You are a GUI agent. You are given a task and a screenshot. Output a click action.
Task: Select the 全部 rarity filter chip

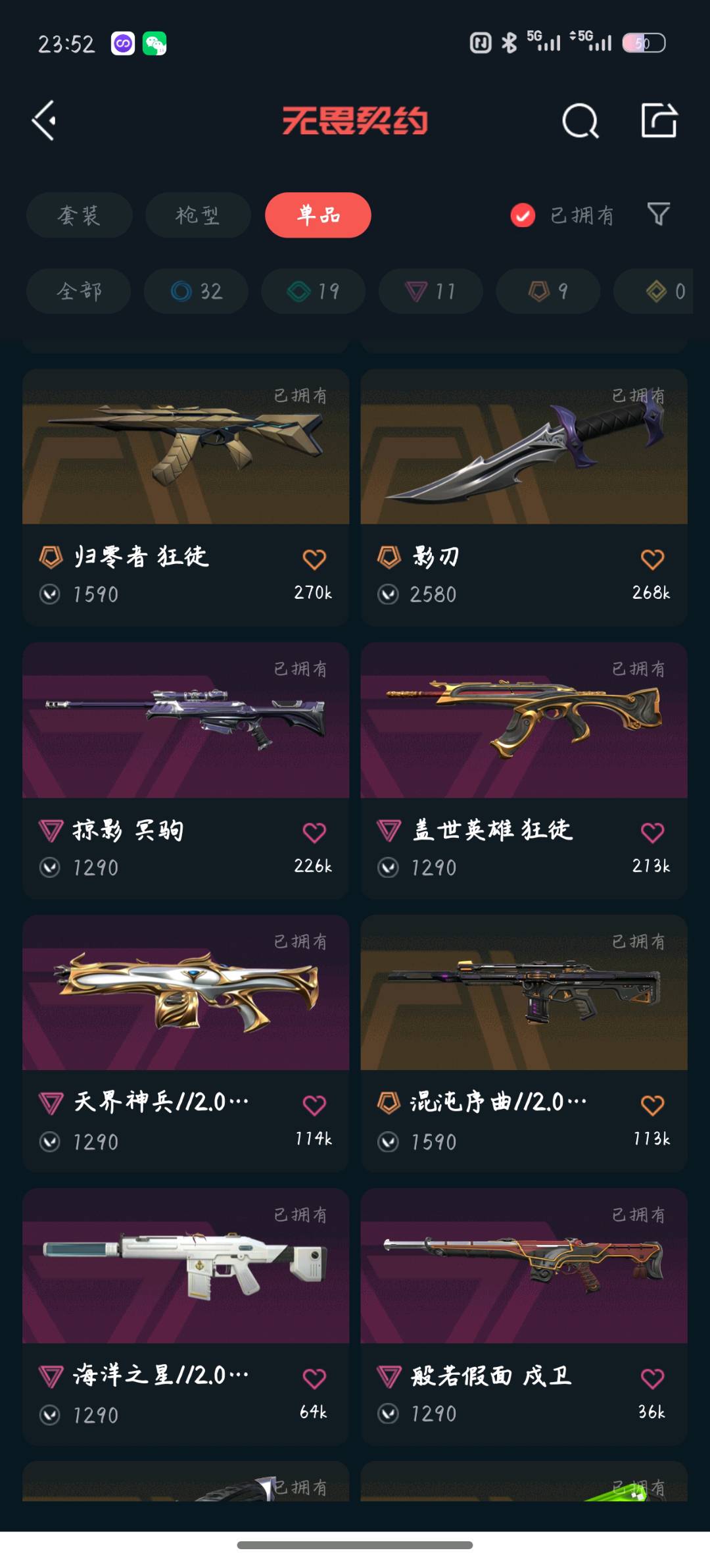click(79, 291)
